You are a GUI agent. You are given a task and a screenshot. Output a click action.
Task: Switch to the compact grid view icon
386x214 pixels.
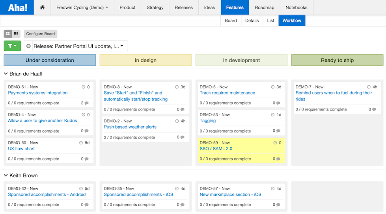coord(16,34)
